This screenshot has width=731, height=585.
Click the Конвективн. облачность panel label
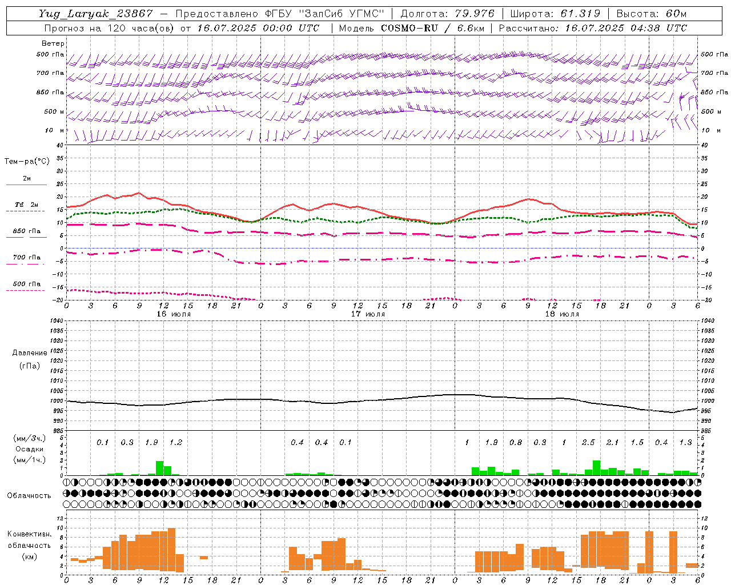click(x=29, y=545)
